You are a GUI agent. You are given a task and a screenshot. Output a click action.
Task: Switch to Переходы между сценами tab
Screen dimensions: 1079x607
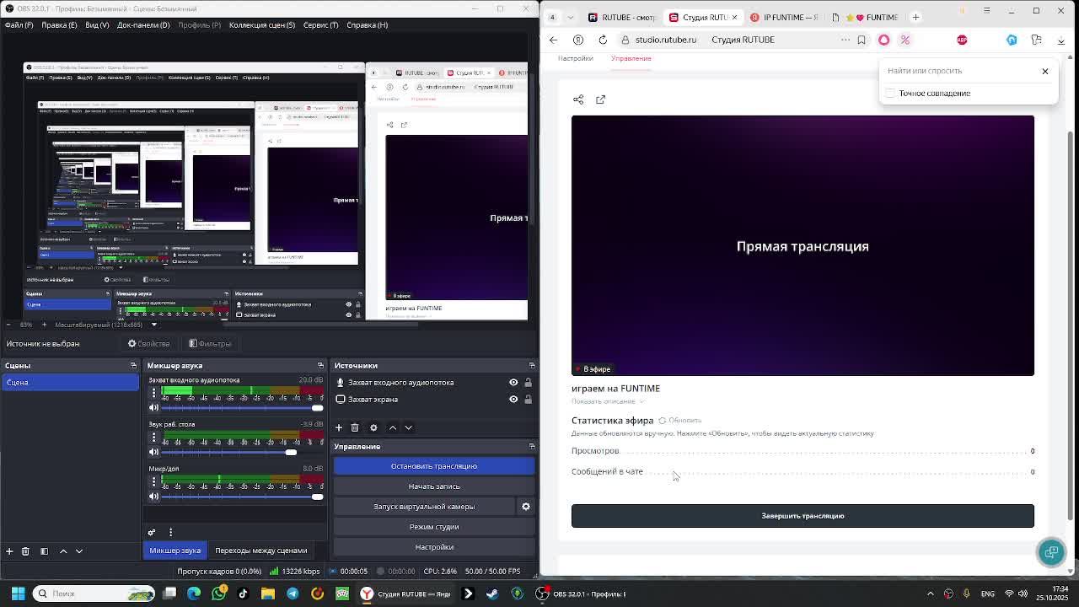[x=261, y=551]
